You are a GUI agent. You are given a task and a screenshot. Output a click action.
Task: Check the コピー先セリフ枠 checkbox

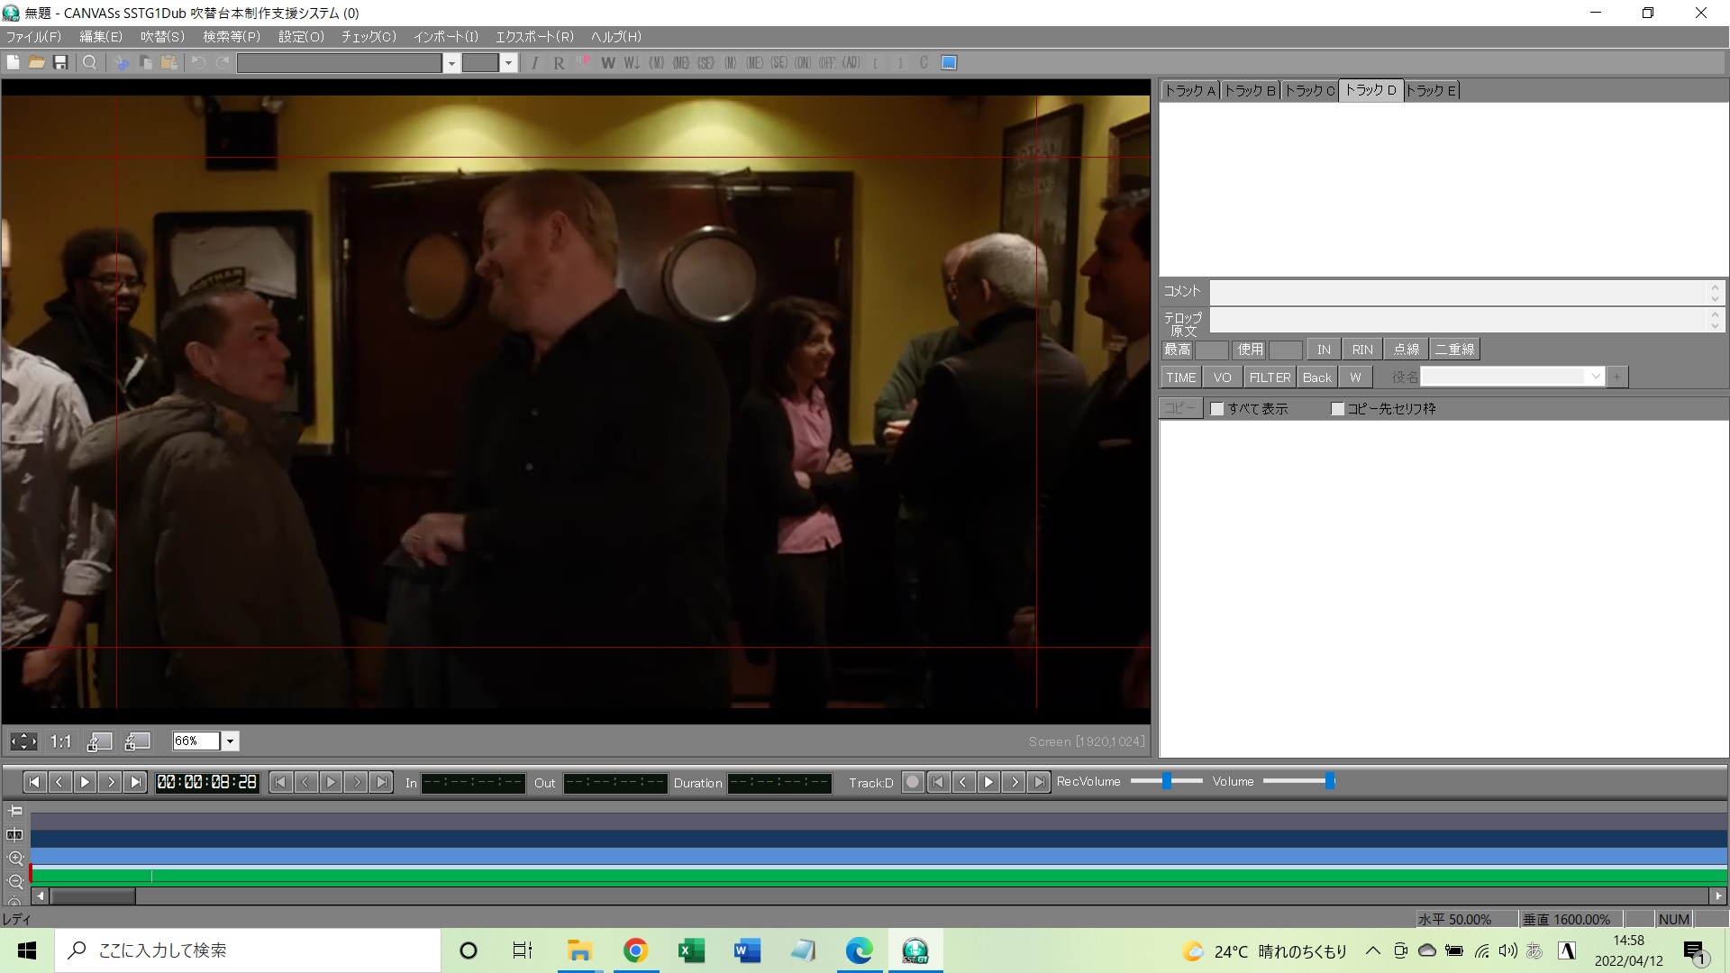click(x=1337, y=409)
